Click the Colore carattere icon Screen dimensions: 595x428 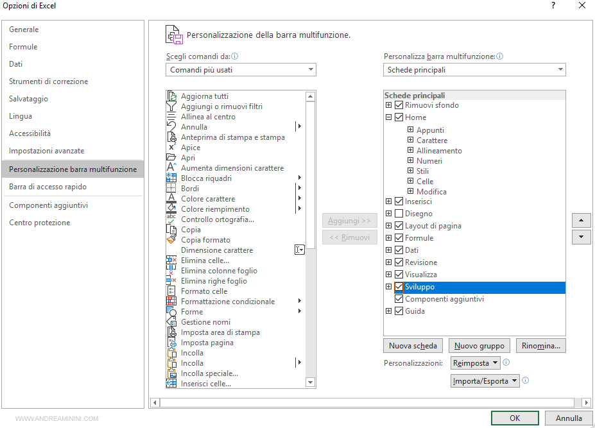171,198
